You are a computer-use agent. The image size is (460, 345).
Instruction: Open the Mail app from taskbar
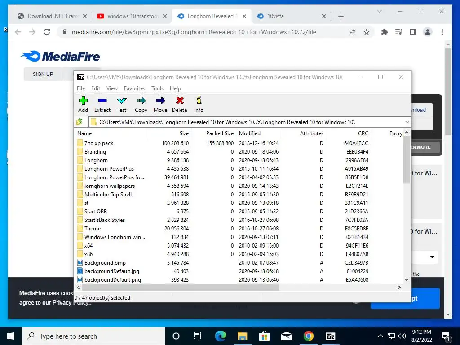pyautogui.click(x=286, y=336)
